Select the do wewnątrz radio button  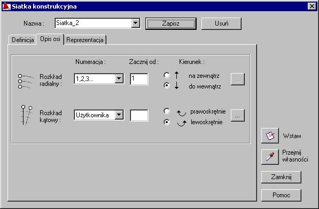[167, 85]
